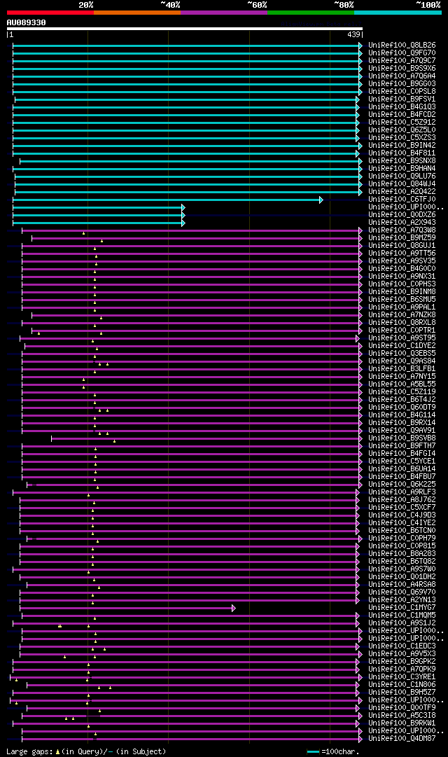
Task: Select the UniRef100_Q01DH2 label
Action: point(402,578)
